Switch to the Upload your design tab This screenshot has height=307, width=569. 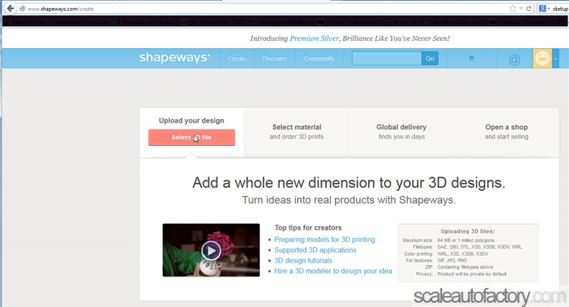192,120
